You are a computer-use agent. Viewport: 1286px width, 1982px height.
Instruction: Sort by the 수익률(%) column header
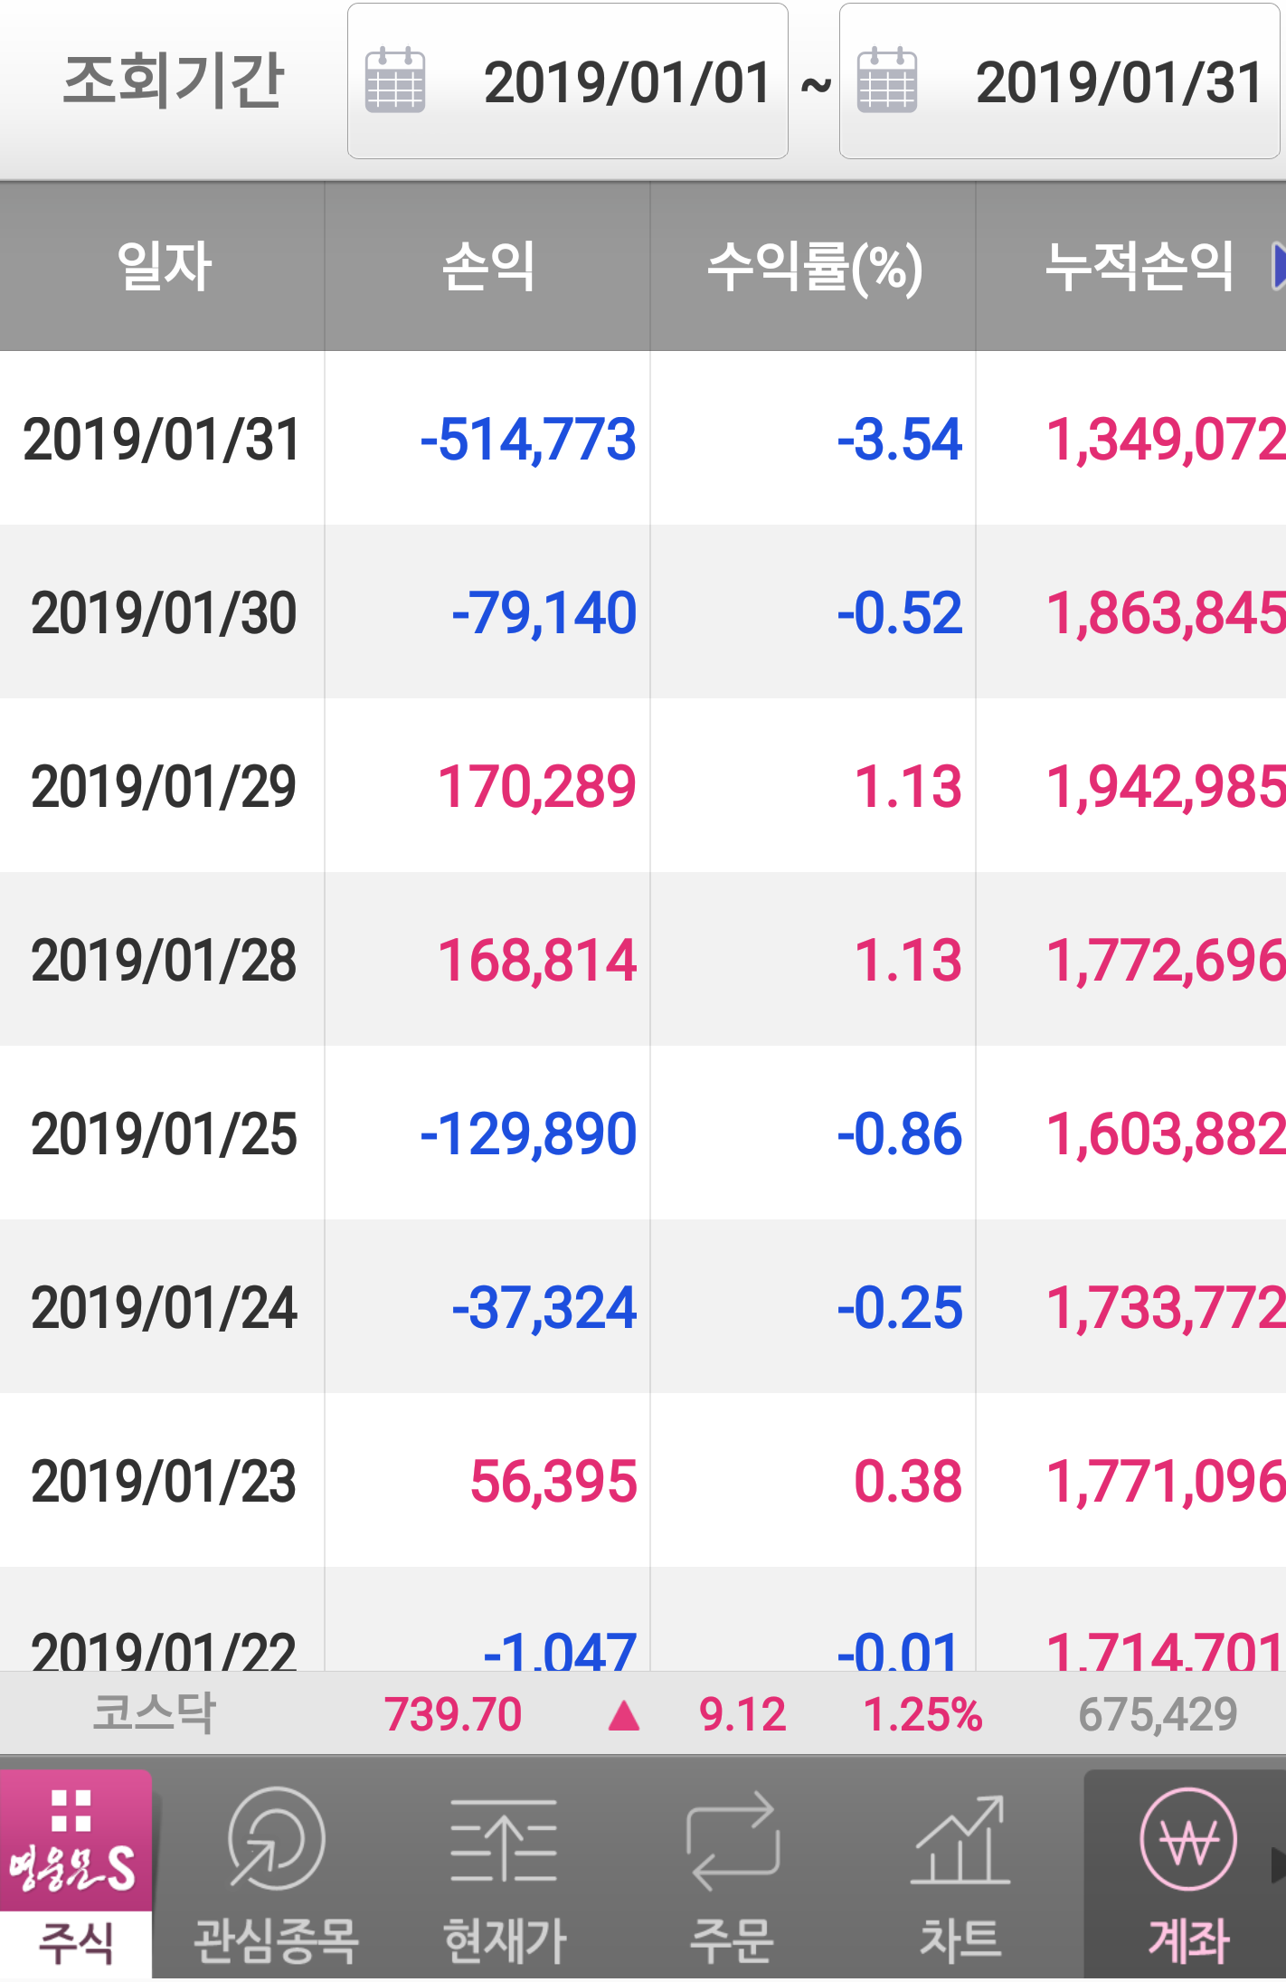coord(813,267)
